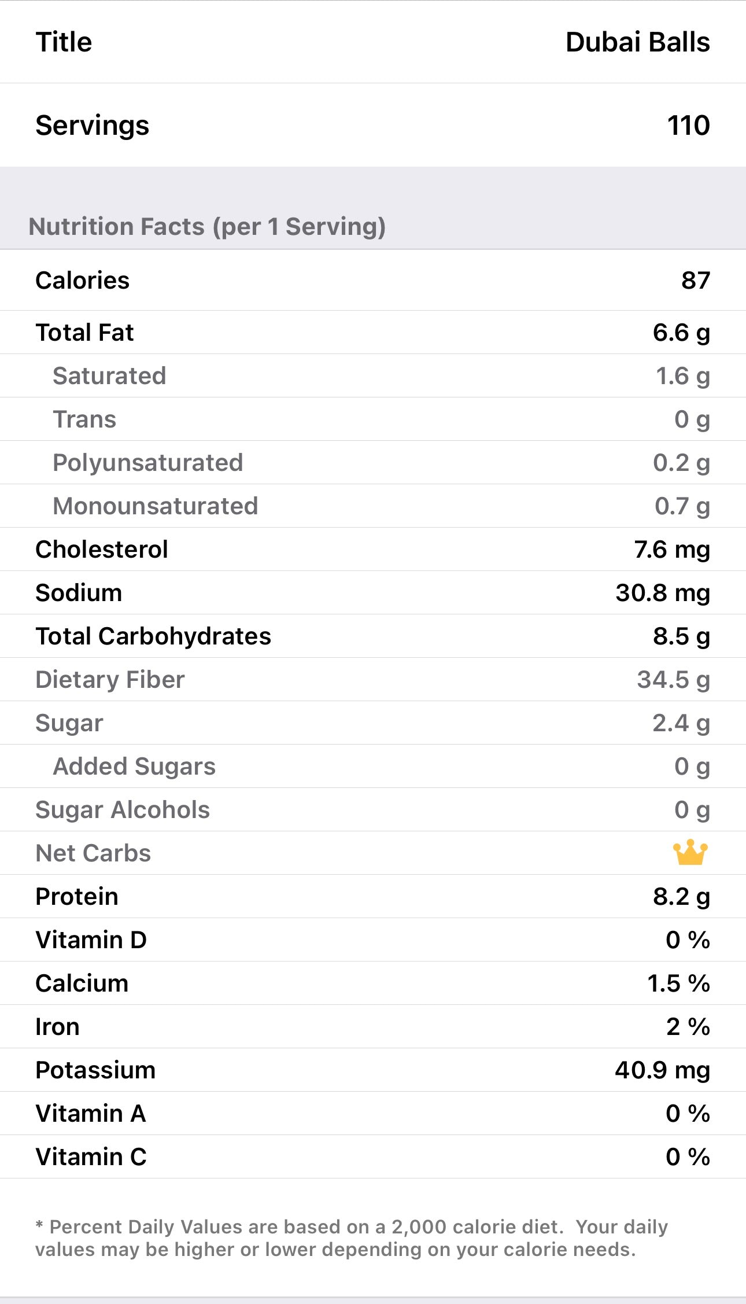Select the Vitamin C row

click(x=372, y=1157)
